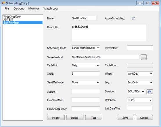
Task: Uncheck the ActiveScheduling checkbox
Action: pyautogui.click(x=134, y=19)
